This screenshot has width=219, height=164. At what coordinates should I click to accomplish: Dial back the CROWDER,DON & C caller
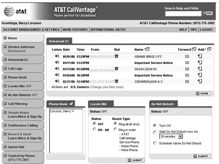tap(116, 81)
